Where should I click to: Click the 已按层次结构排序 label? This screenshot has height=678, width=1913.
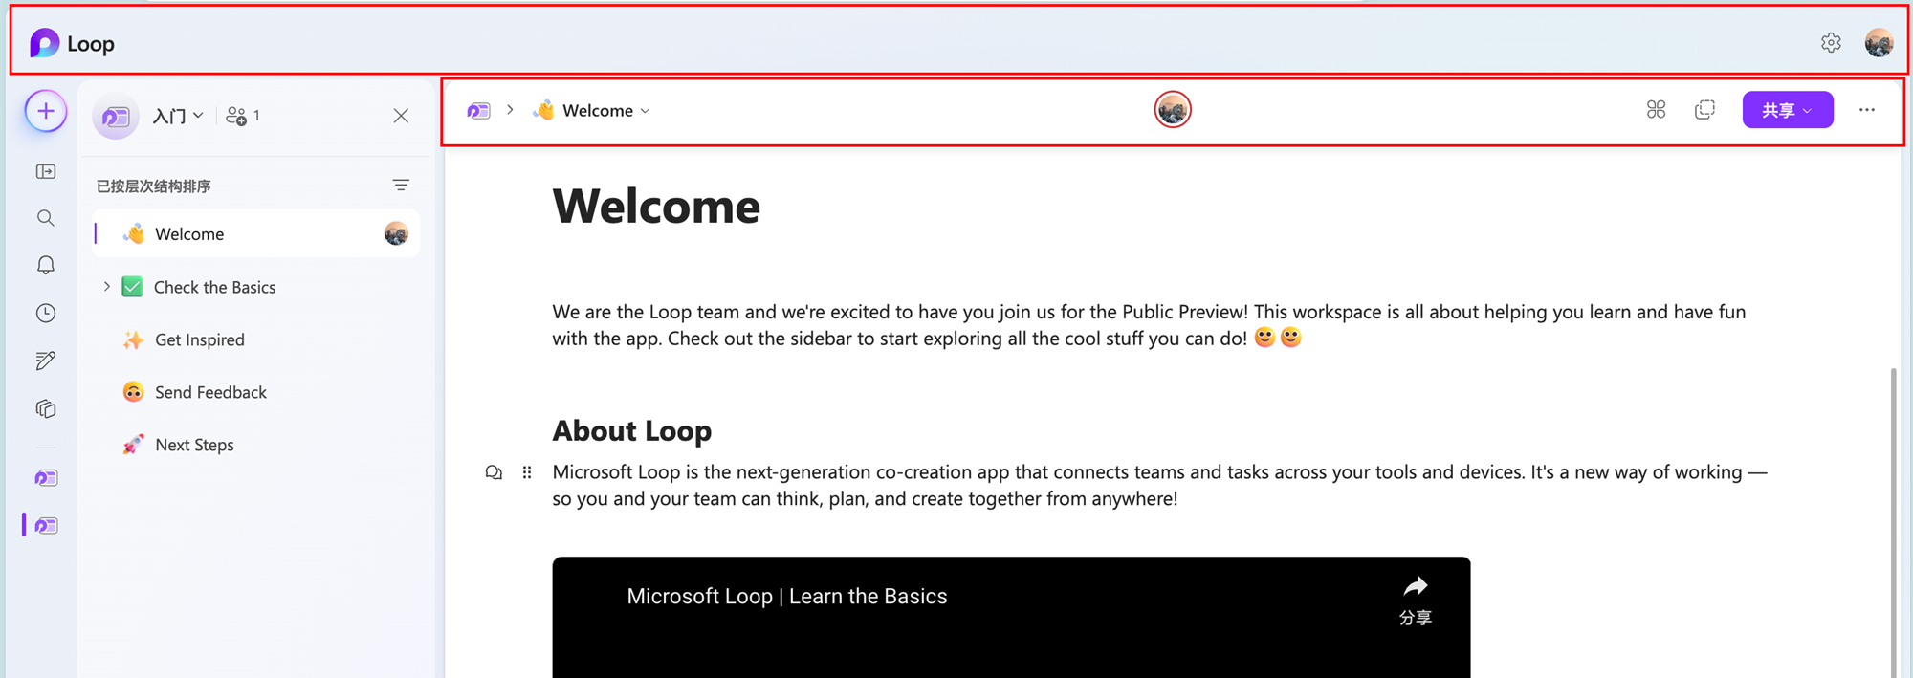(154, 186)
